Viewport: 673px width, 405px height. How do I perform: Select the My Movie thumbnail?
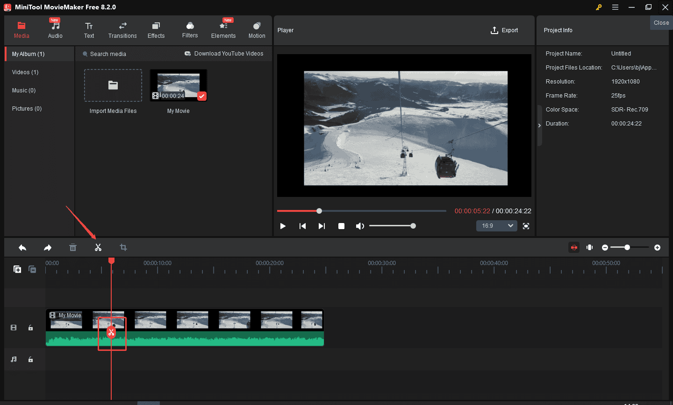click(x=179, y=85)
